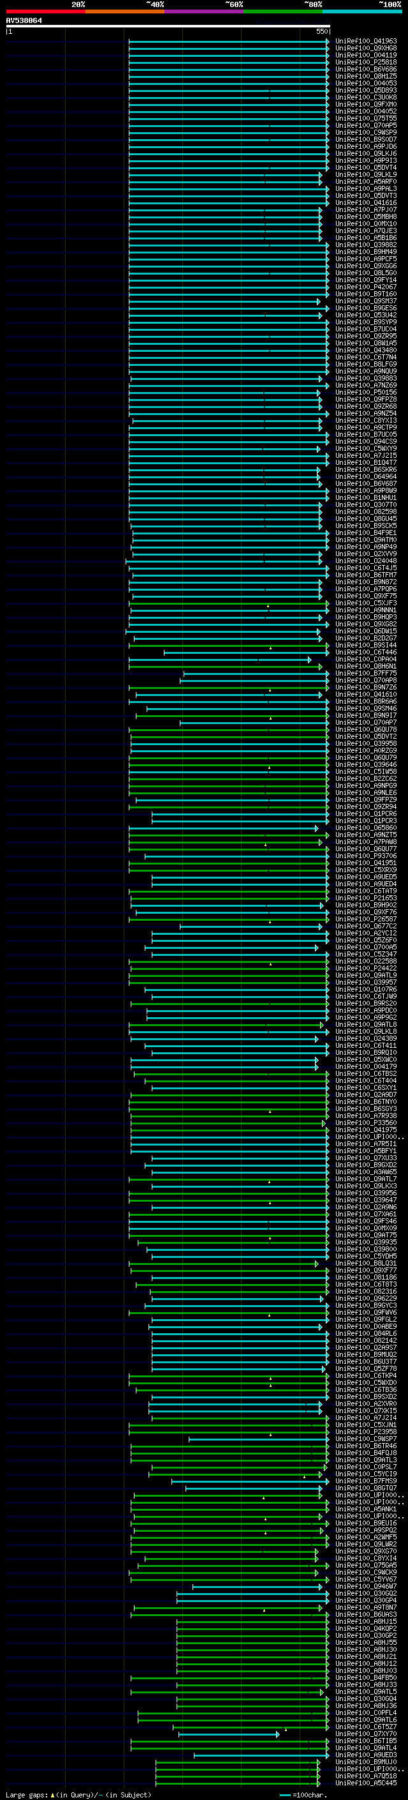Screen dimensions: 408x1800
Task: Open hit UniRef100_O04119
Action: pos(366,55)
